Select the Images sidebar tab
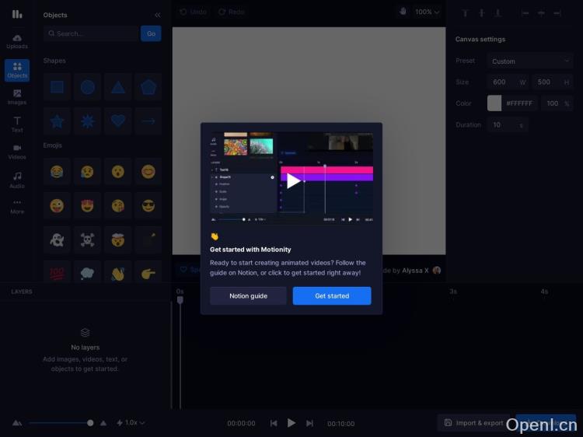583x437 pixels. point(17,97)
